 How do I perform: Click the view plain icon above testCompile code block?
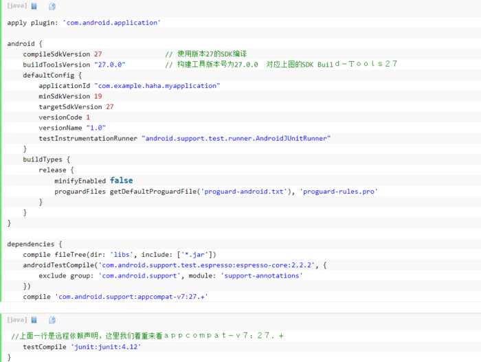(x=34, y=320)
